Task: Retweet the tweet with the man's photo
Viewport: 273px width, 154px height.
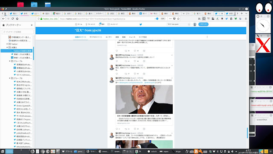Action: 126,129
